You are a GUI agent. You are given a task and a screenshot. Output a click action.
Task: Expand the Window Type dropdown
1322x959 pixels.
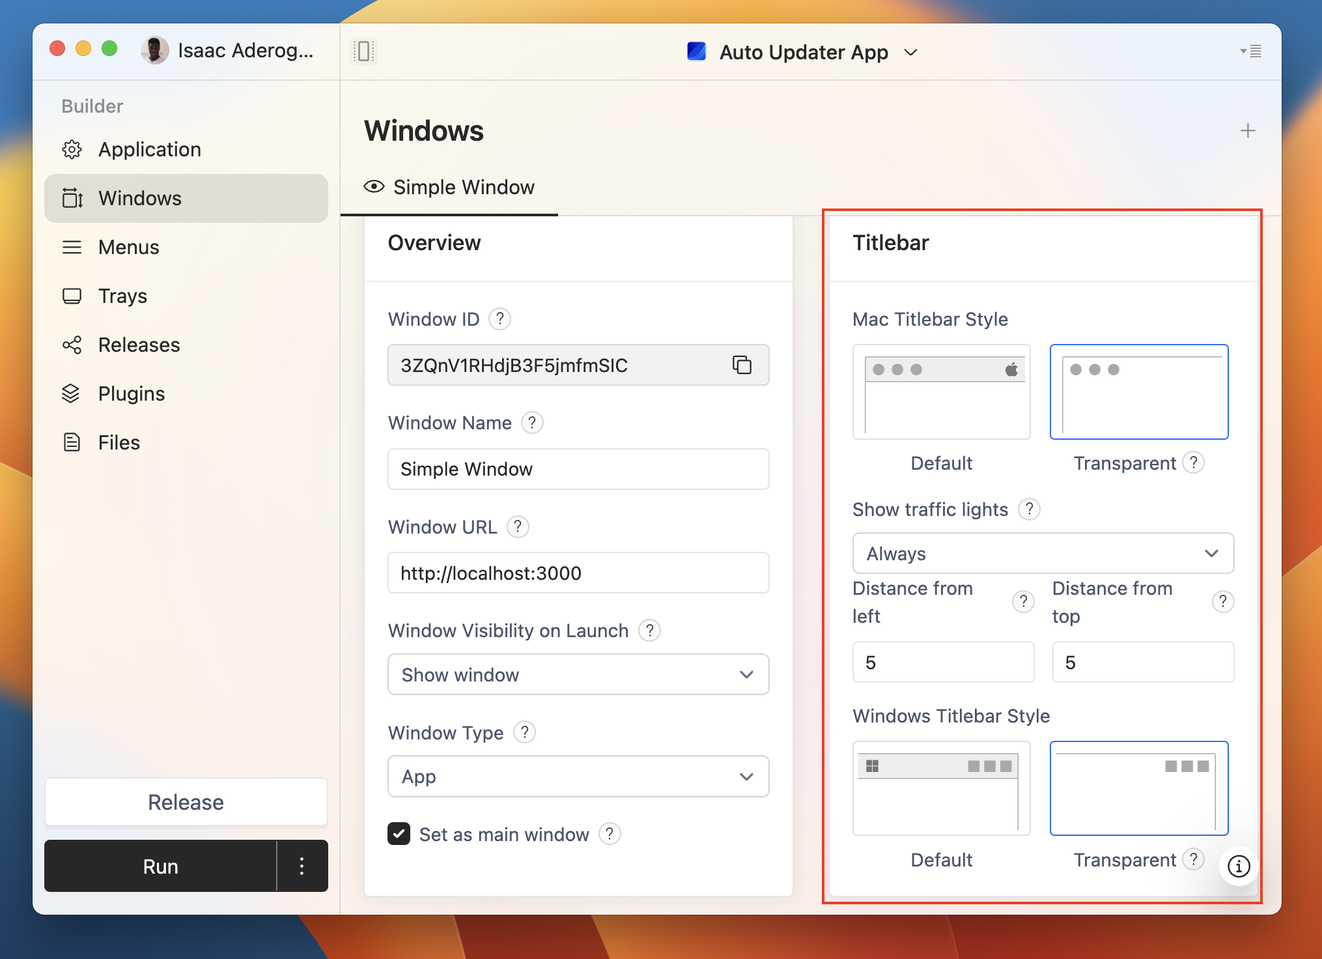pyautogui.click(x=580, y=776)
